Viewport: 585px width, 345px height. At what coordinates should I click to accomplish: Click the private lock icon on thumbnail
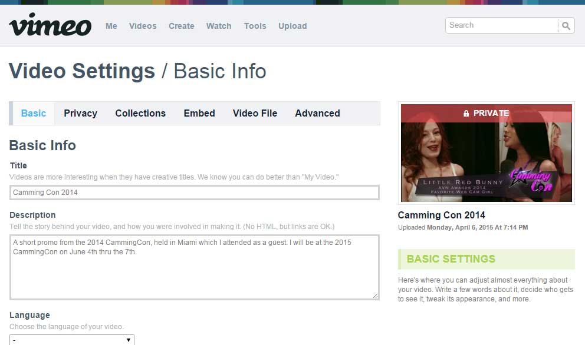point(466,113)
